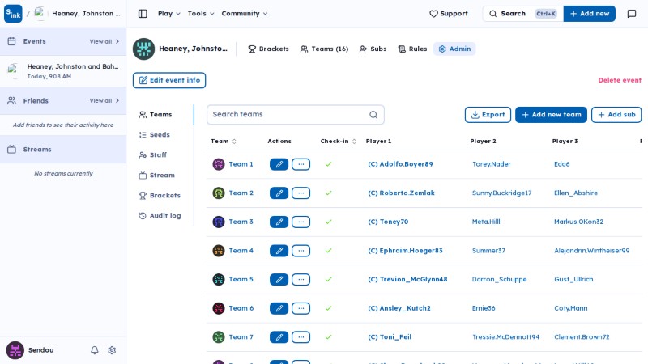Open the Team 5 name link
The height and width of the screenshot is (364, 648).
[x=241, y=279]
